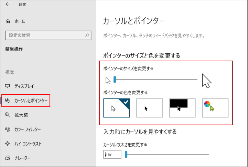Click the High Contrast sun icon
This screenshot has height=167, width=248.
tap(8, 144)
